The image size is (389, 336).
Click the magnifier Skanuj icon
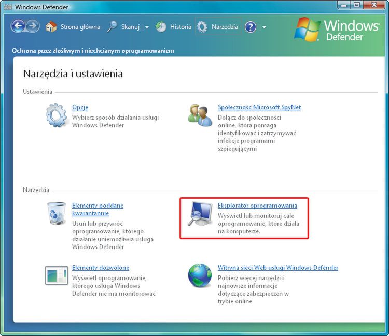[112, 26]
